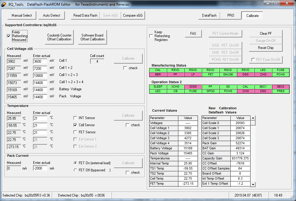Start Software Board Offset Calibration

pos(92,37)
